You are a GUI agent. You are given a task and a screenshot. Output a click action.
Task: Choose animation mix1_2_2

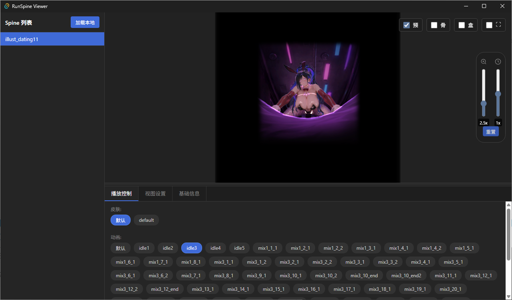coord(333,248)
